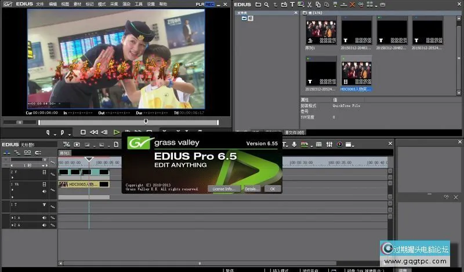Expand the 2 V track
This screenshot has height=272, width=464.
point(12,178)
